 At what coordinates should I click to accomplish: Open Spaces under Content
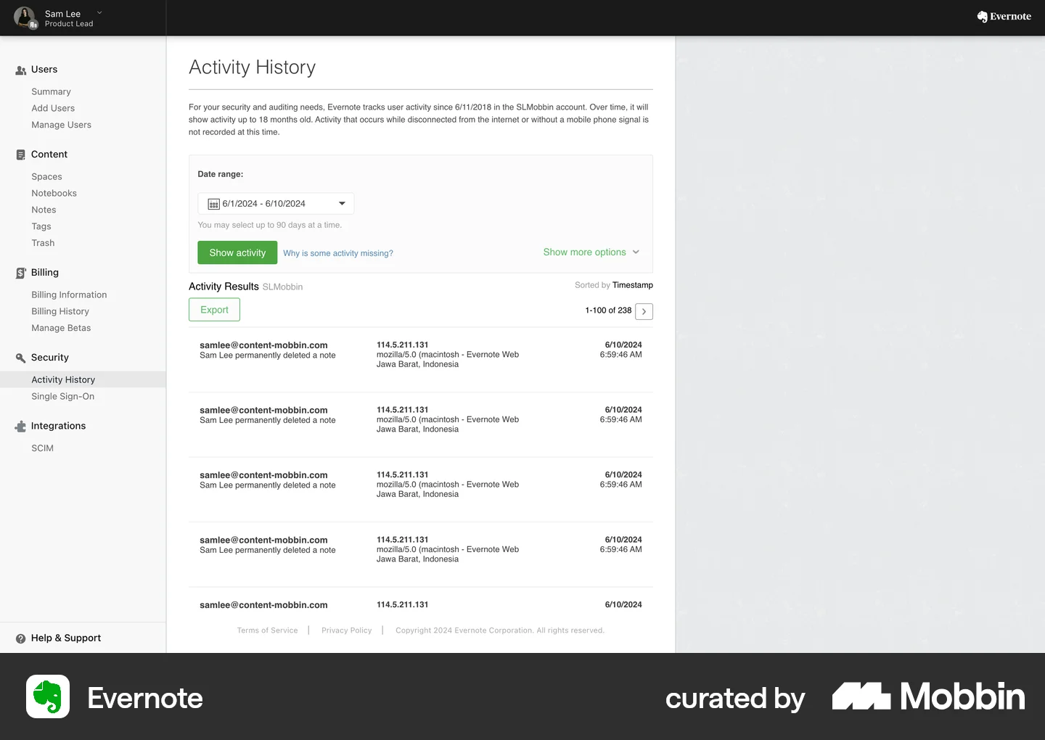[47, 177]
